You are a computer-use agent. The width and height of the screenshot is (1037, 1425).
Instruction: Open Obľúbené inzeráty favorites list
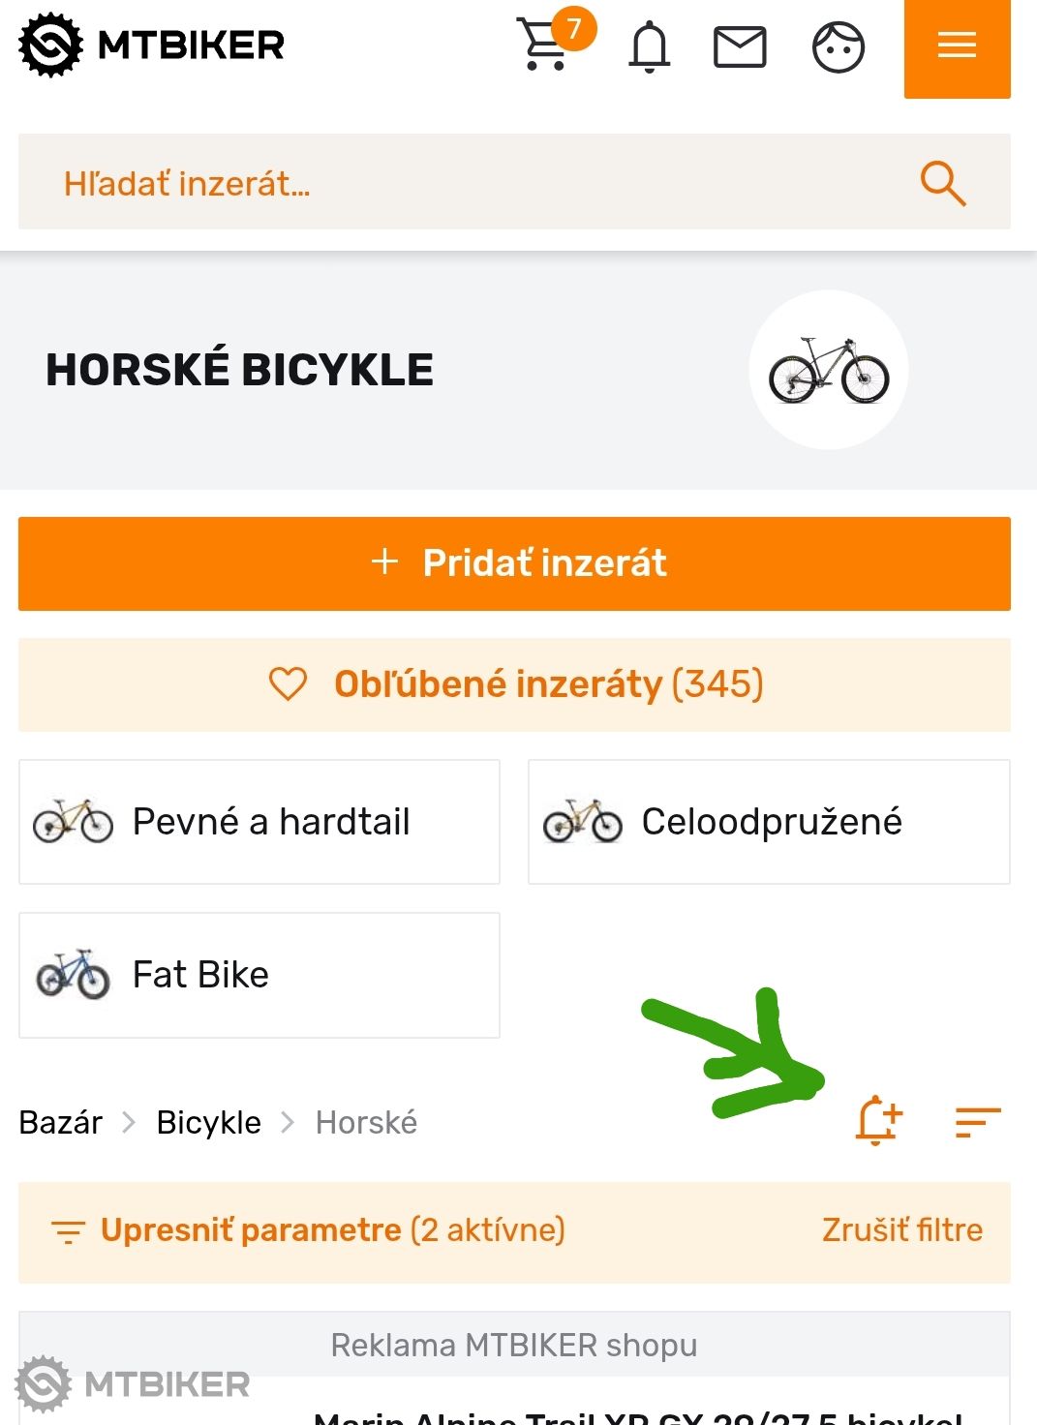pyautogui.click(x=514, y=684)
